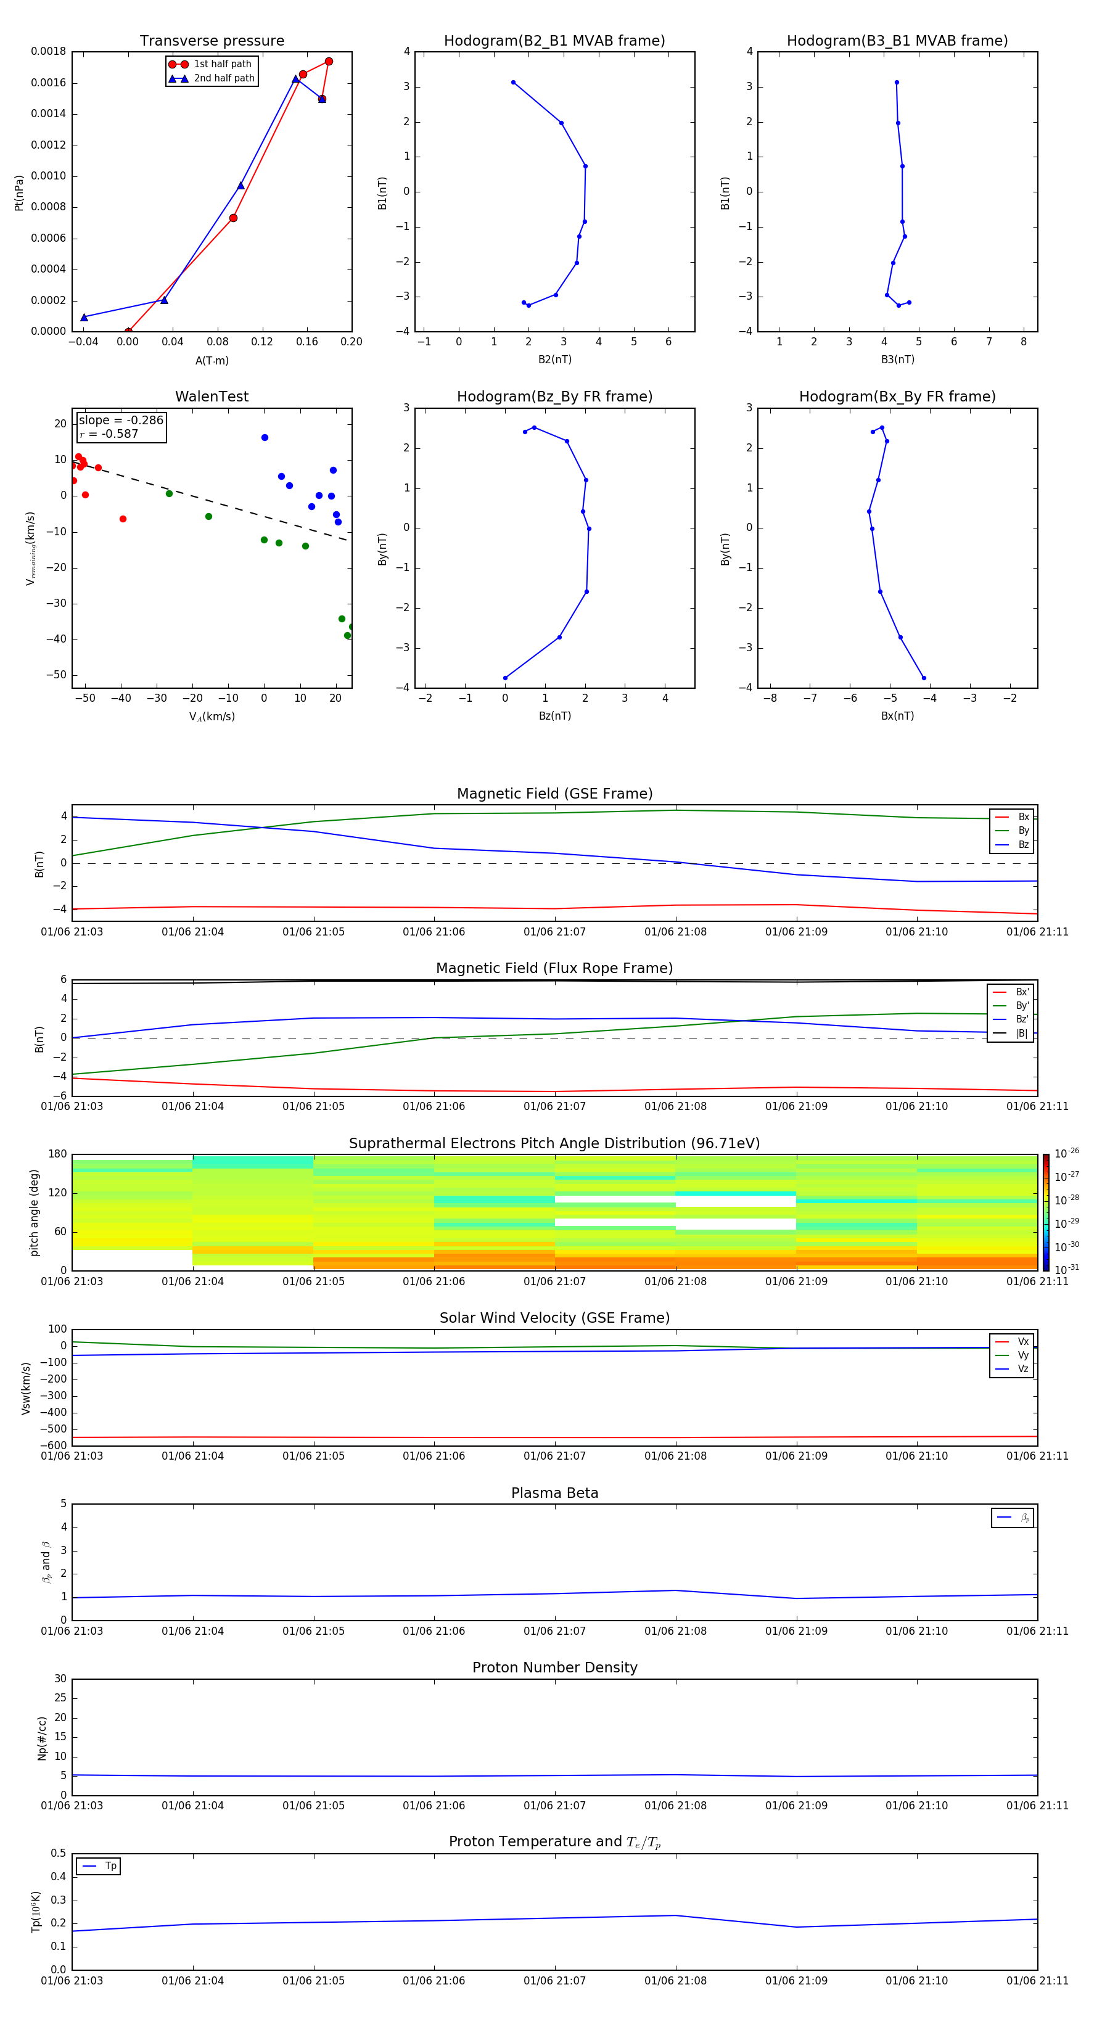Image resolution: width=1110 pixels, height=2035 pixels.
Task: Click the 'Bx(nT)' x-axis label
Action: click(x=897, y=717)
